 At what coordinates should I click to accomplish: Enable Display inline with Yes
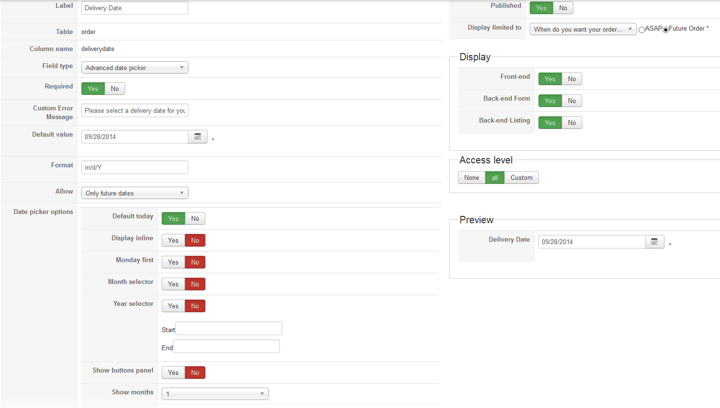(x=173, y=240)
